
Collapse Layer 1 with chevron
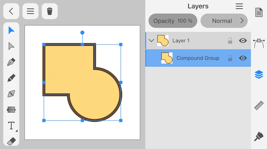pos(151,41)
